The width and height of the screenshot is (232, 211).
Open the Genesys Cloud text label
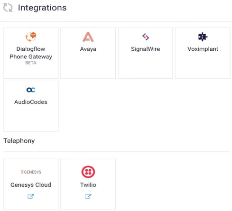[x=31, y=185]
